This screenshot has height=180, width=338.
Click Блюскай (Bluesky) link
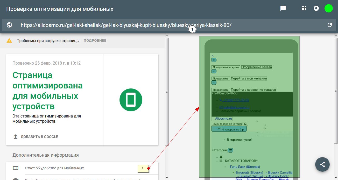pos(249,172)
